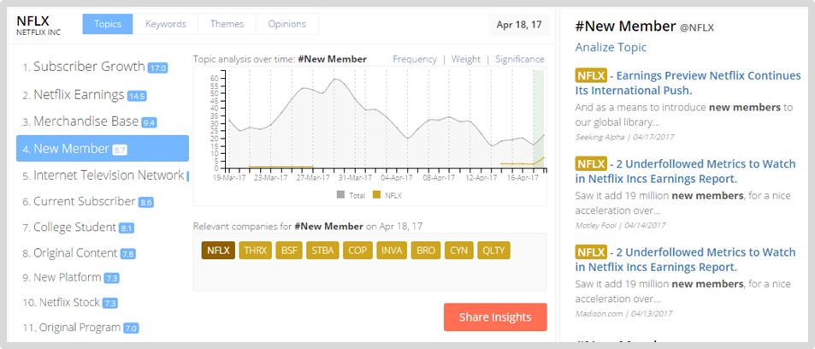Screen dimensions: 815x349
Task: Click the 14.5 score badge
Action: (137, 96)
